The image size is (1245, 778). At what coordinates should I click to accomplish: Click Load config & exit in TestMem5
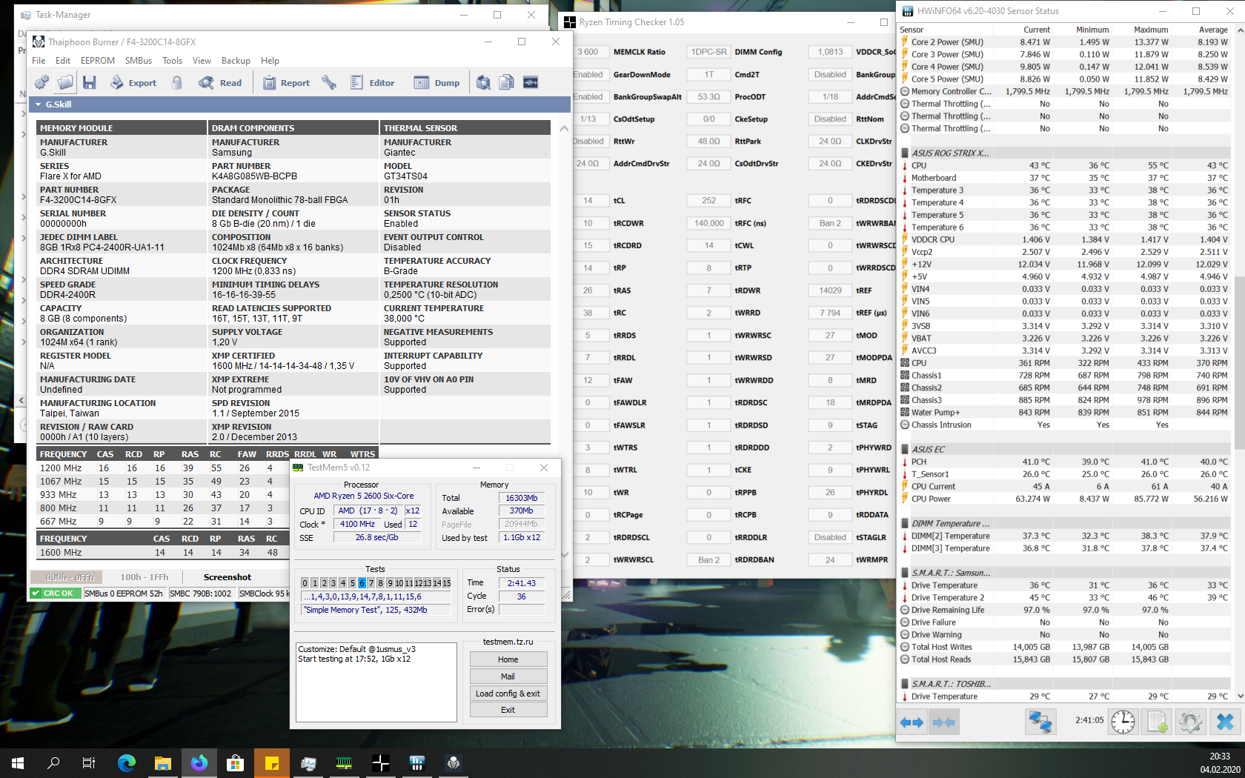508,694
